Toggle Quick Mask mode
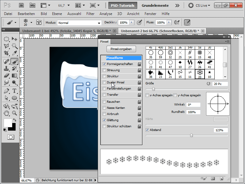245x184 pixels. (x=11, y=137)
